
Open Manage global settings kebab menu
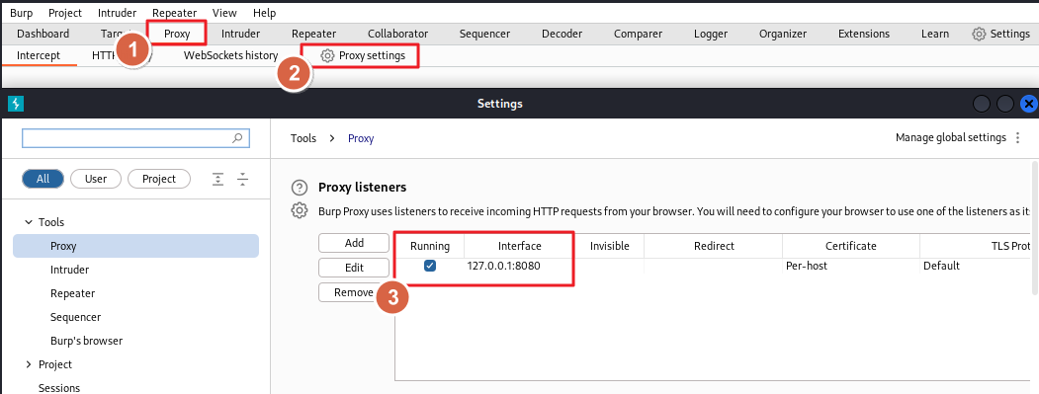click(1018, 137)
